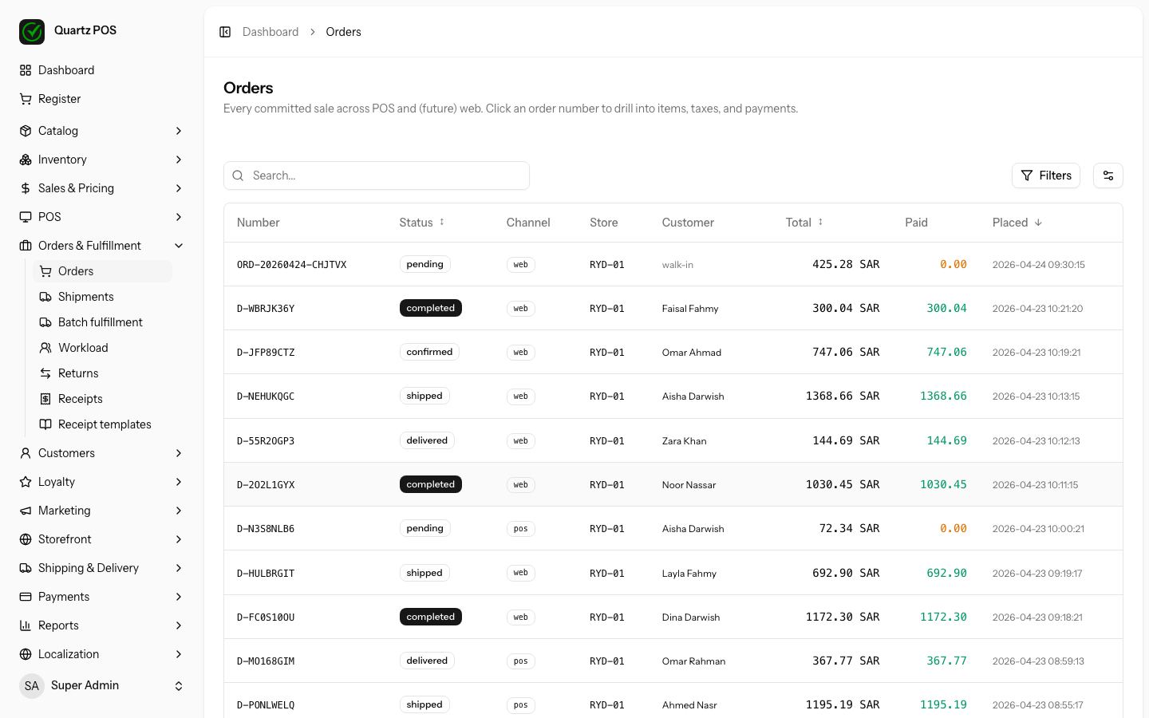Click the pos channel badge for D-N3S8NLB6
Image resolution: width=1149 pixels, height=718 pixels.
point(520,529)
